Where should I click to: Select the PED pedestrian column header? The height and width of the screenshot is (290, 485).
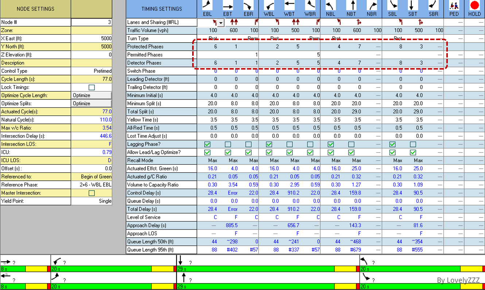click(x=454, y=5)
